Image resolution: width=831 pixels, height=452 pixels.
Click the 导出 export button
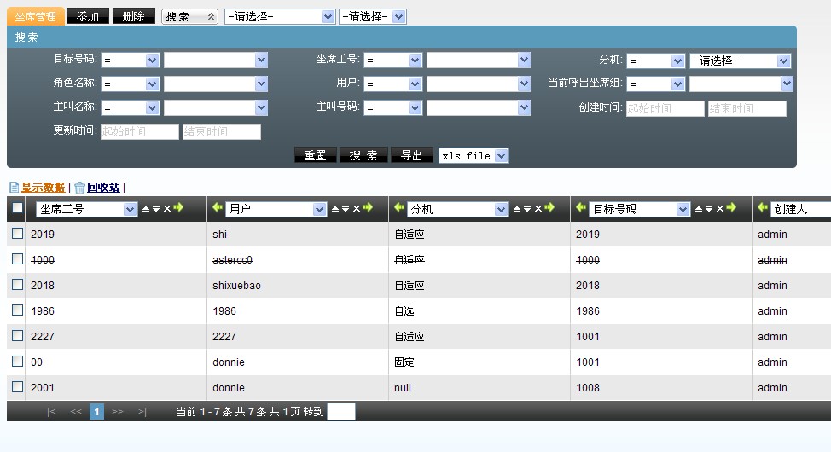pos(412,155)
